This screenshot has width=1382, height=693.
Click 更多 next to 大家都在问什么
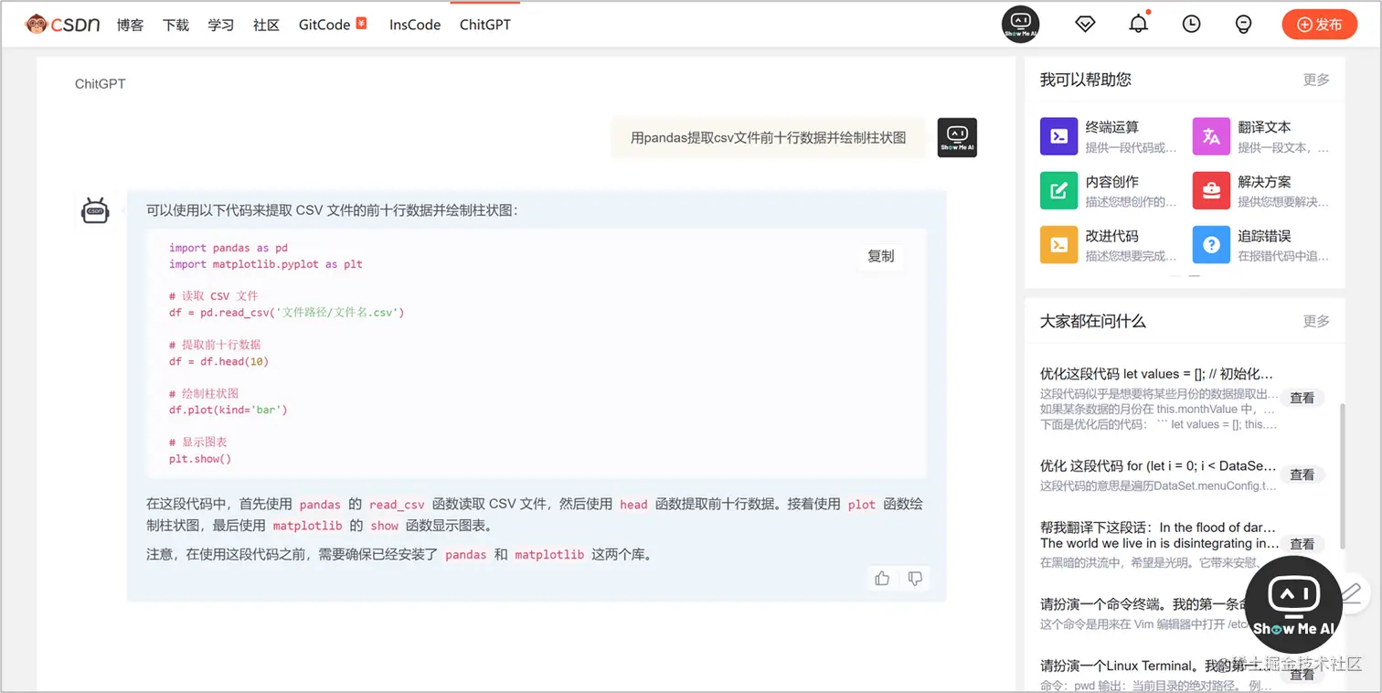[x=1316, y=321]
